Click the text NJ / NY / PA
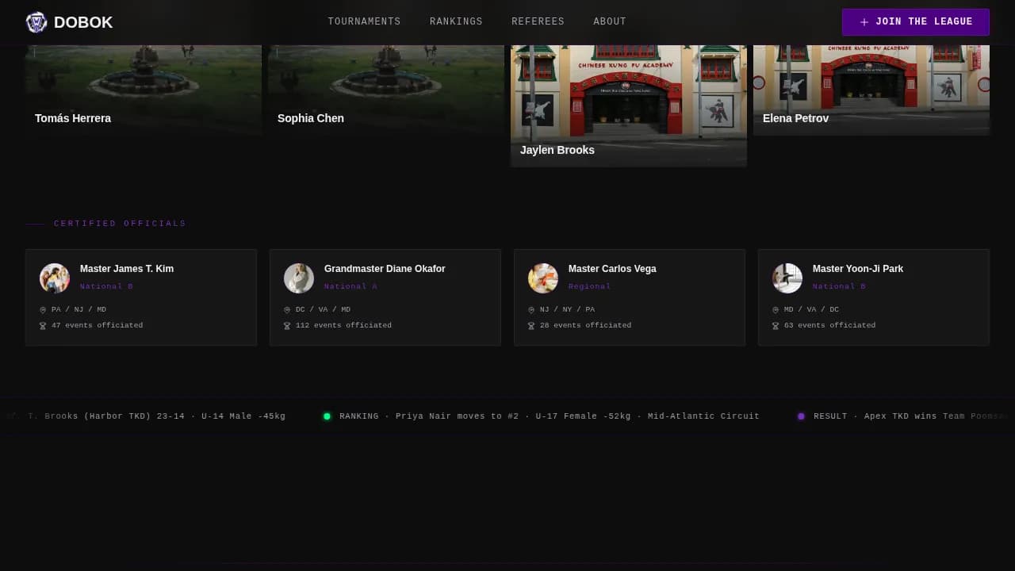Viewport: 1015px width, 571px height. tap(567, 309)
